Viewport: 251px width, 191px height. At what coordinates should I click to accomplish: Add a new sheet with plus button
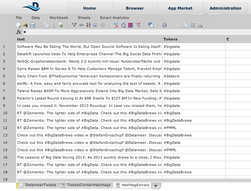(x=156, y=186)
